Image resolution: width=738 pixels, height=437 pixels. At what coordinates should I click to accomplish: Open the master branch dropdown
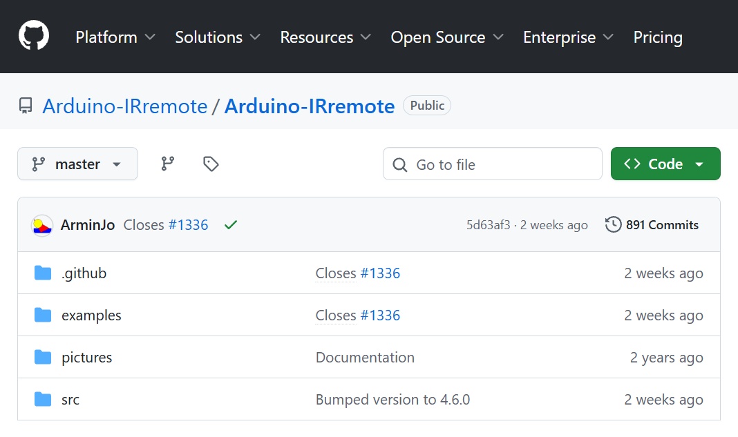coord(77,164)
